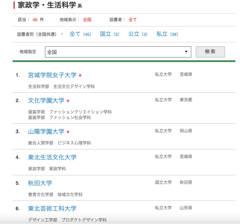Viewport: 240px width, 224px height.
Task: Filter by 公立 (3)
Action: (x=138, y=34)
